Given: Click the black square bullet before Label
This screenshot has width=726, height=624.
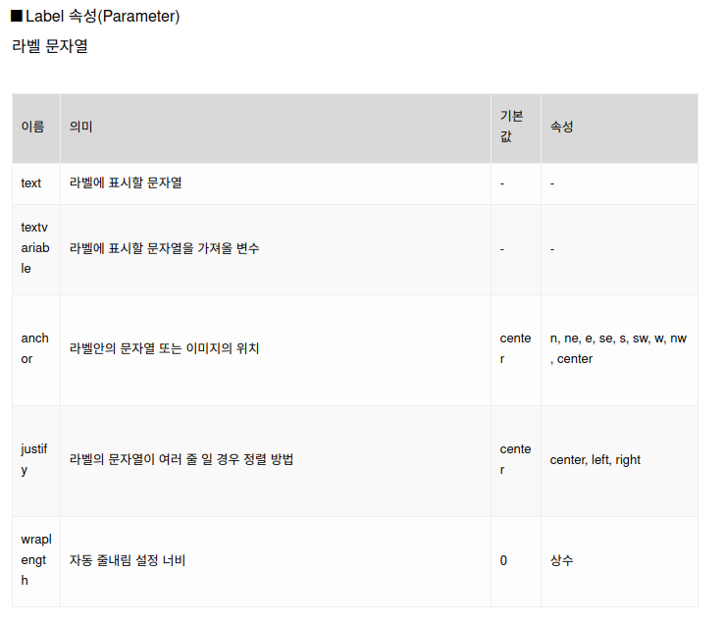Looking at the screenshot, I should coord(17,16).
